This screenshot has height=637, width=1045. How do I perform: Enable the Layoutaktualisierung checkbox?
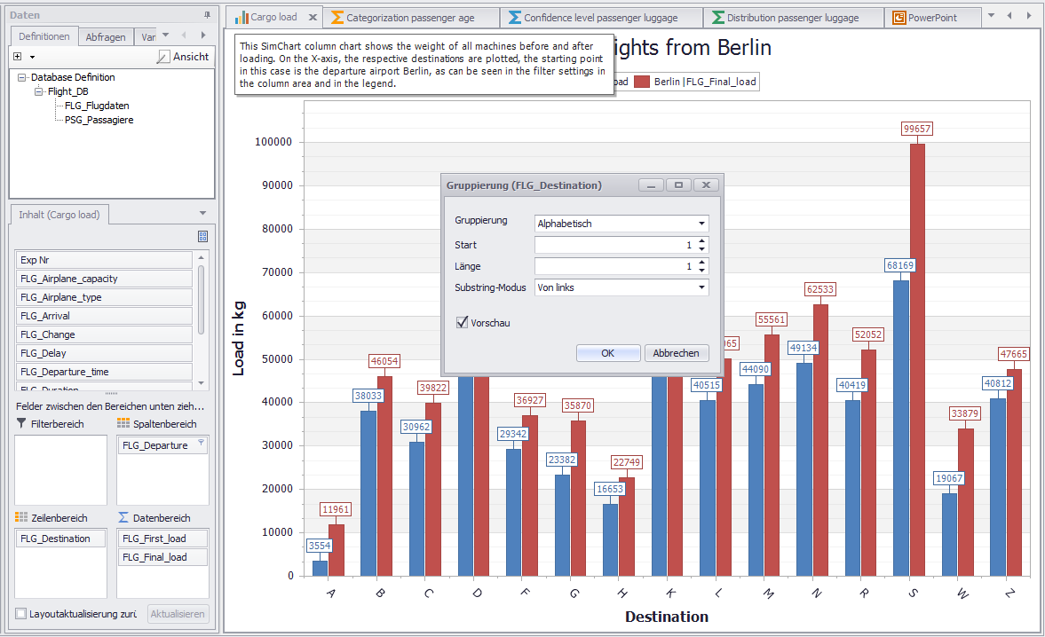21,613
